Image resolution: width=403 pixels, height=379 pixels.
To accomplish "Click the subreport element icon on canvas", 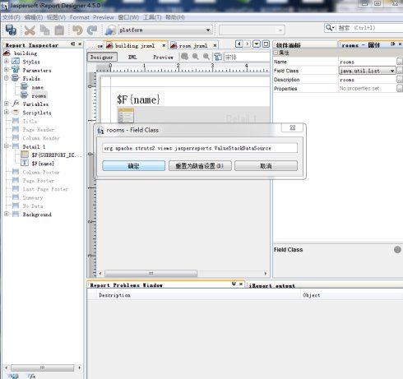I will [126, 116].
